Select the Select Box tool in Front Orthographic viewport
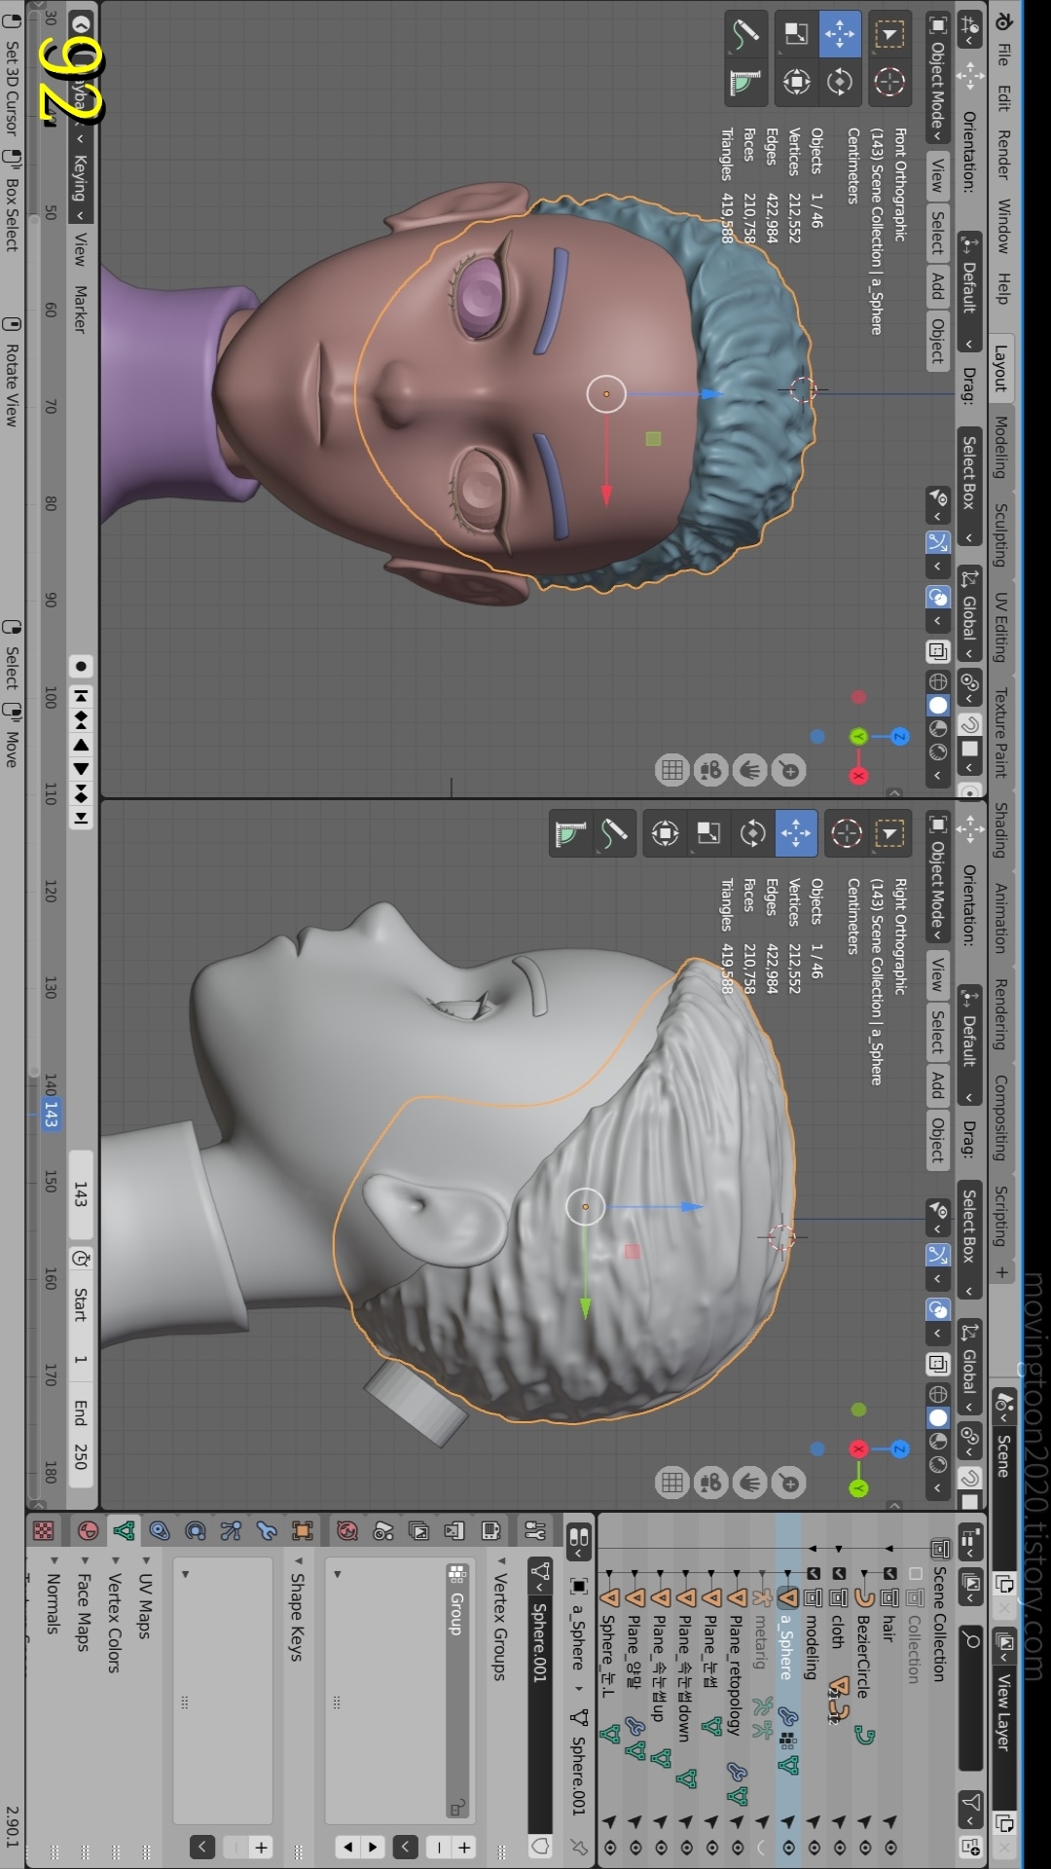The width and height of the screenshot is (1051, 1869). tap(888, 34)
